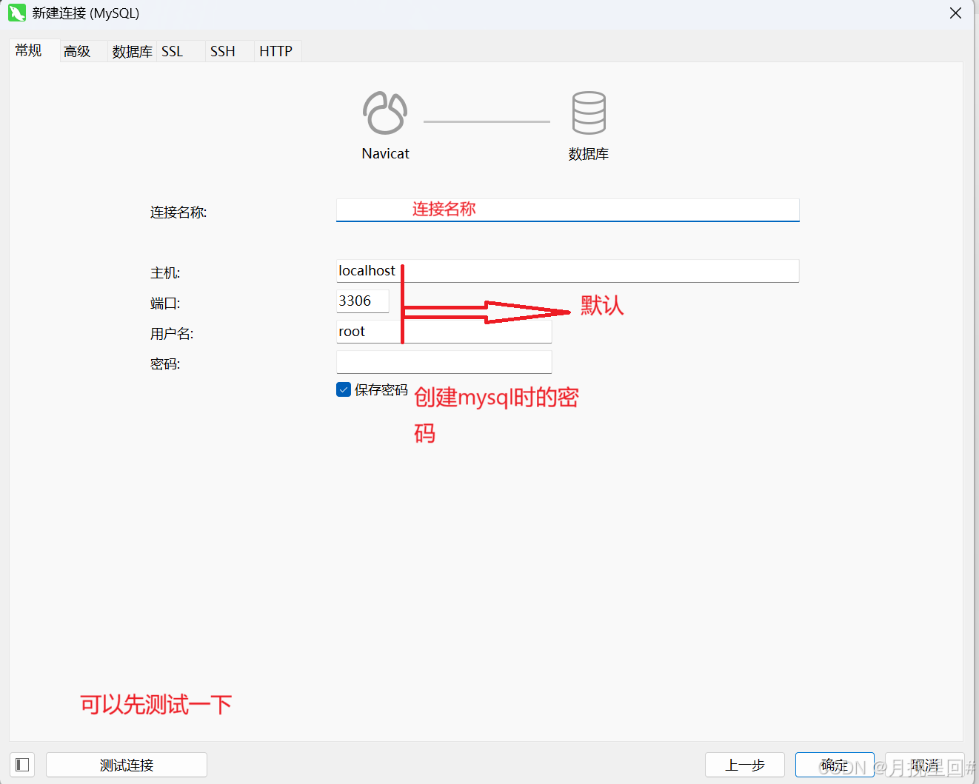The width and height of the screenshot is (979, 784).
Task: Click the 主机 field containing localhost
Action: point(568,271)
